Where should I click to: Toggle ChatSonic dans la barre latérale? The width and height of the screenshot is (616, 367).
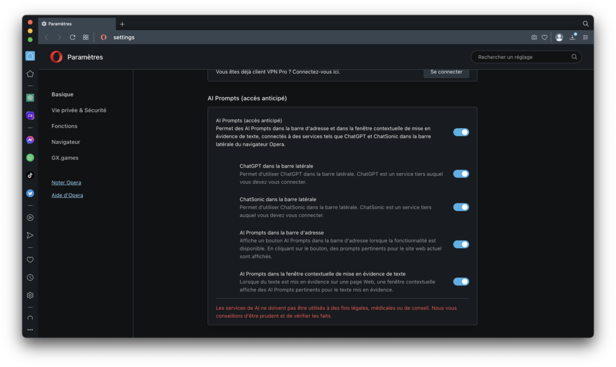coord(461,207)
